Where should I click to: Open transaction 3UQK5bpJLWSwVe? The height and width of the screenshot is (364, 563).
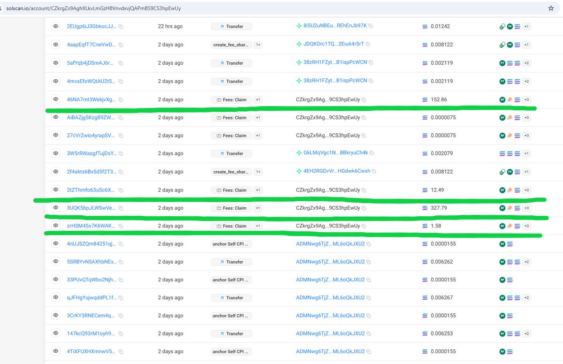pyautogui.click(x=91, y=208)
